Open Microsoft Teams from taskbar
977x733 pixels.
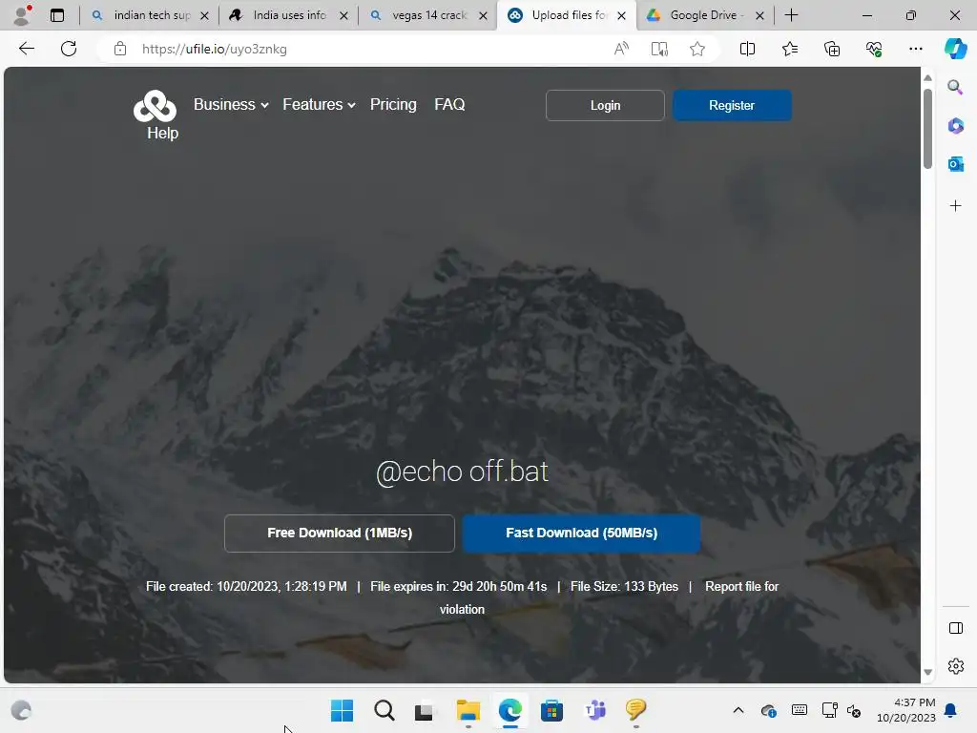(594, 710)
